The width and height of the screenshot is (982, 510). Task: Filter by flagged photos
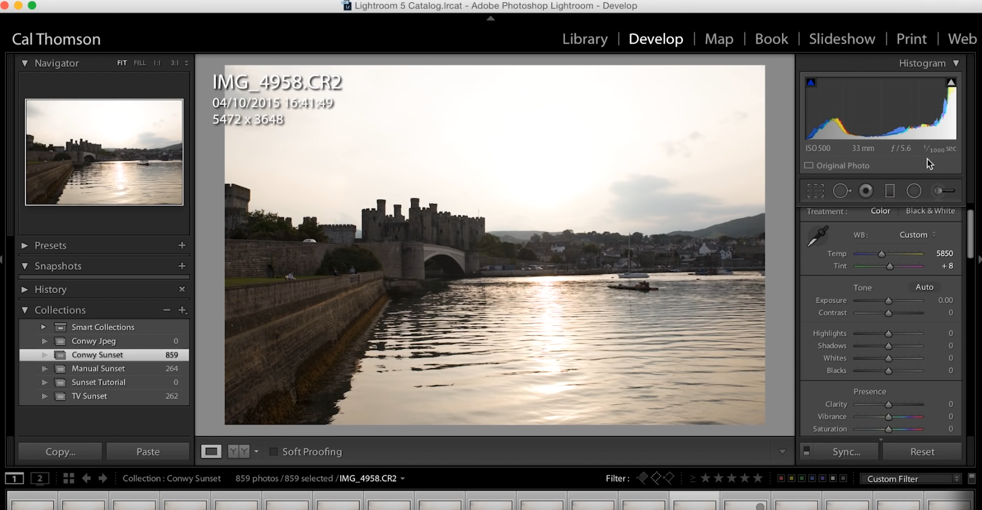tap(642, 478)
